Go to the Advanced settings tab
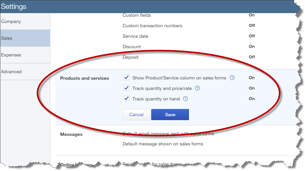 [x=12, y=72]
